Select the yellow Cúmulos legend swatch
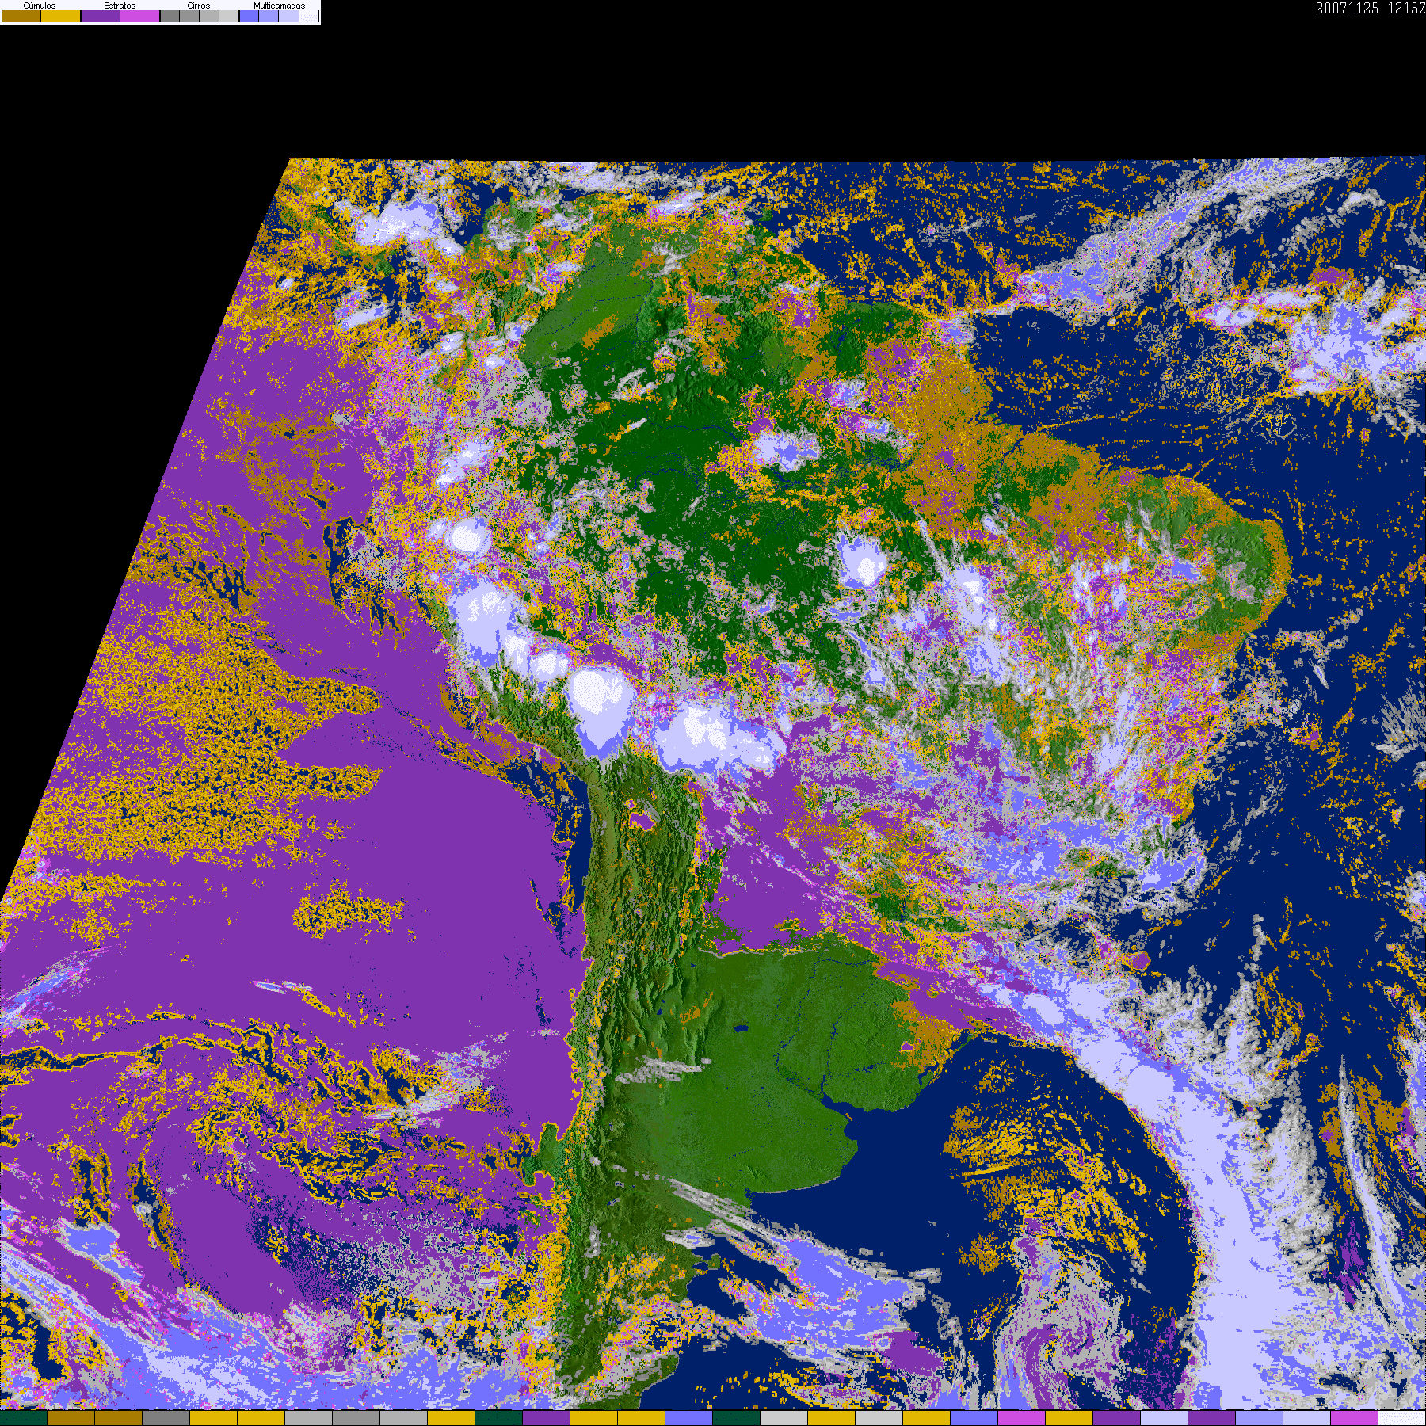 tap(61, 16)
